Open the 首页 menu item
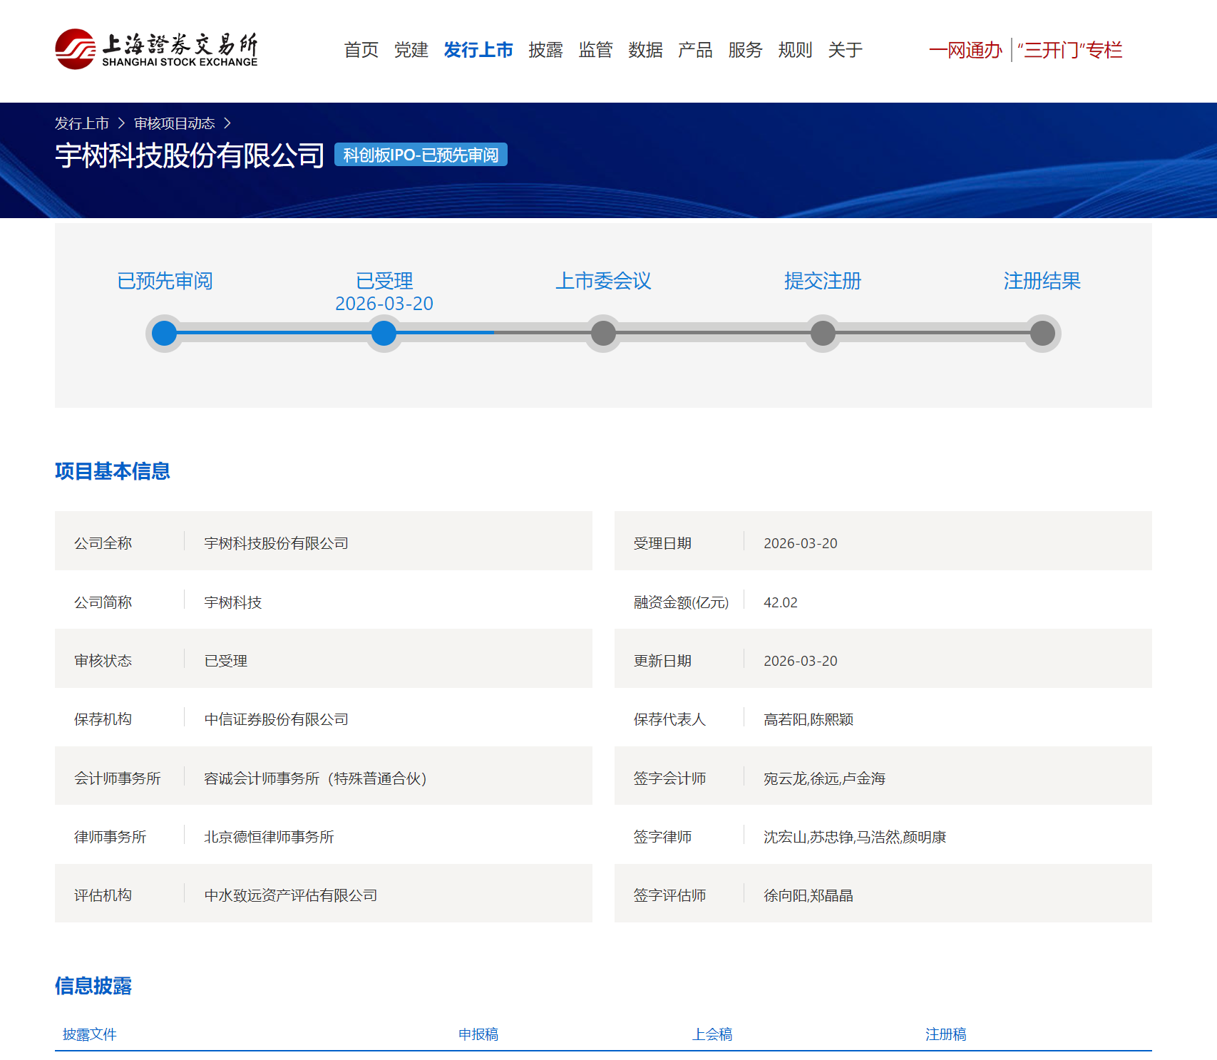The width and height of the screenshot is (1217, 1060). click(361, 50)
